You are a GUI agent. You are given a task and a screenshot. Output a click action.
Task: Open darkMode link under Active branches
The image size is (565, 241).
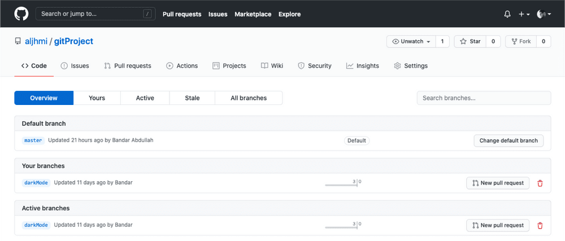[36, 225]
